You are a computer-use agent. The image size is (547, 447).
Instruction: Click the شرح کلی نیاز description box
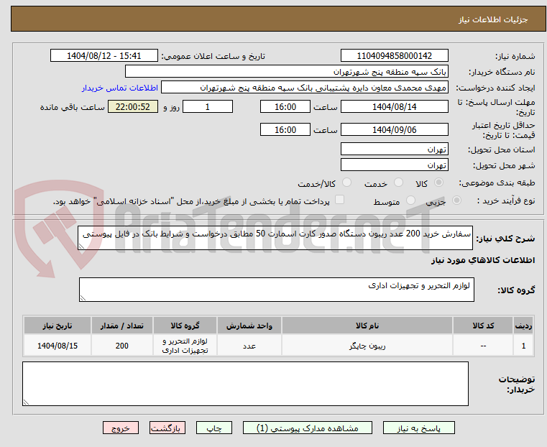(275, 238)
